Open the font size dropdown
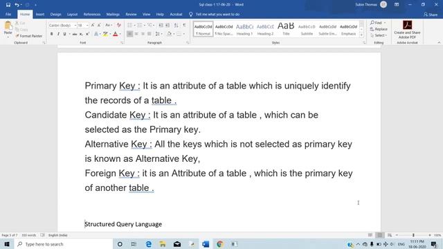This screenshot has height=249, width=443. pos(87,26)
